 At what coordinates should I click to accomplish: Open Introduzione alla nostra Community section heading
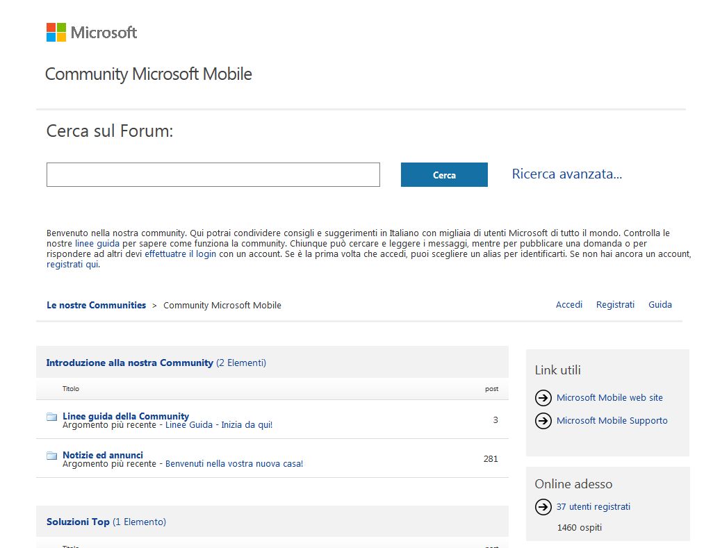click(129, 363)
